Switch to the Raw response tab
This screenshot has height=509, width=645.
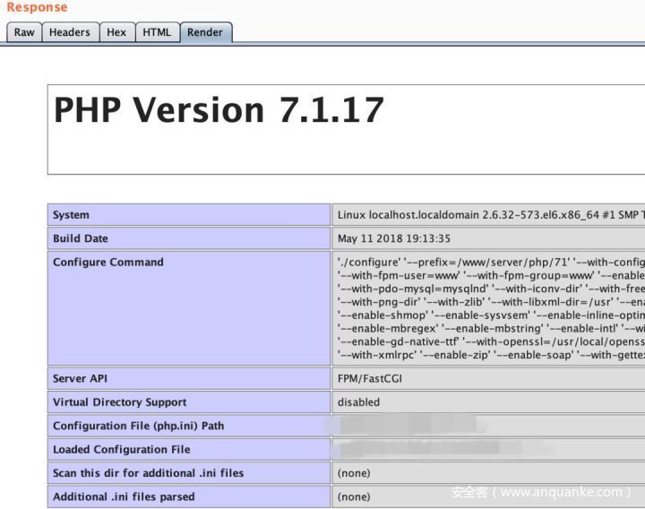(x=24, y=32)
